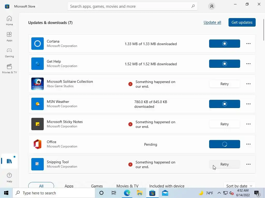The height and width of the screenshot is (198, 265).
Task: Retry the Snipping Tool update
Action: point(224,164)
